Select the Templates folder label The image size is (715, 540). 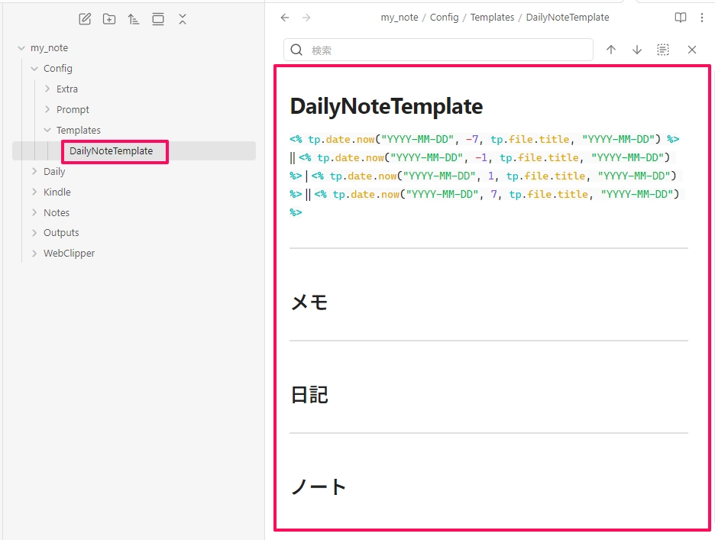[79, 131]
